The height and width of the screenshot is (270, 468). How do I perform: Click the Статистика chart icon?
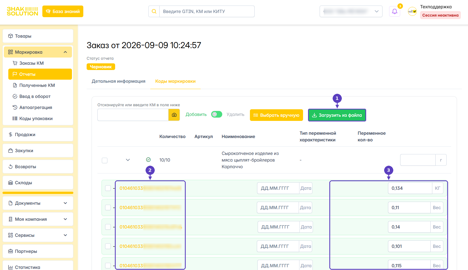pyautogui.click(x=11, y=267)
